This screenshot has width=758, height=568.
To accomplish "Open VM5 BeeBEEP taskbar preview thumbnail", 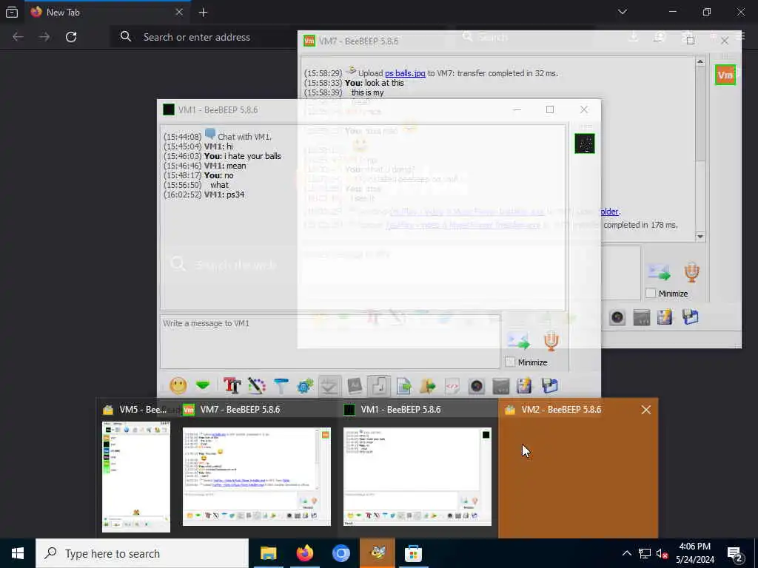I will pyautogui.click(x=136, y=477).
